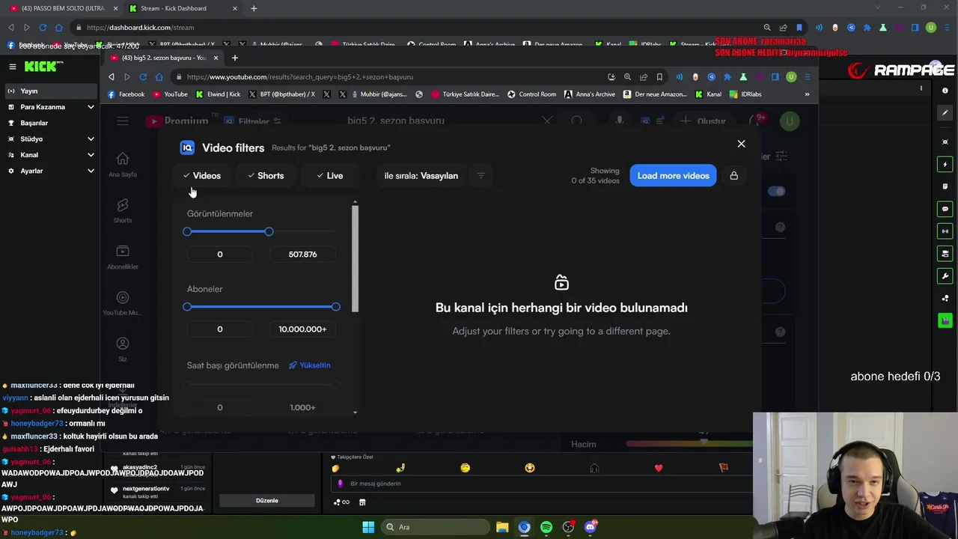Open the Kanal bookmark in YouTube window
This screenshot has height=539, width=958.
[708, 94]
